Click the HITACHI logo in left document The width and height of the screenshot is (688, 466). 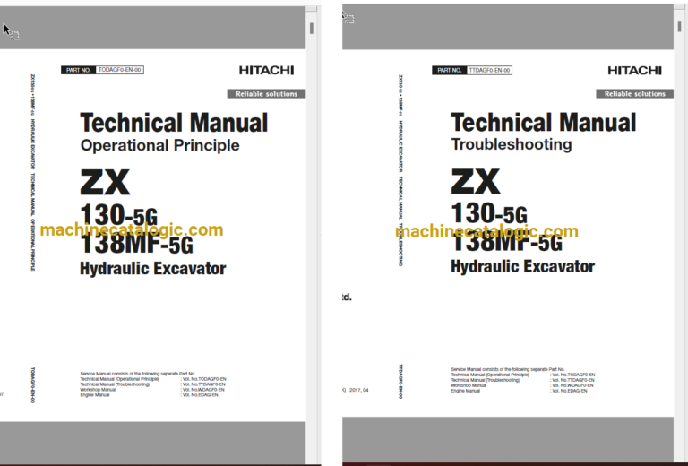point(266,70)
